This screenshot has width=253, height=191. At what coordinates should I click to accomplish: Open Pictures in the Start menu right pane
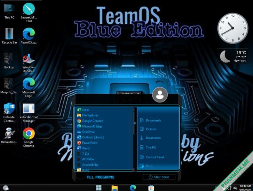point(148,129)
